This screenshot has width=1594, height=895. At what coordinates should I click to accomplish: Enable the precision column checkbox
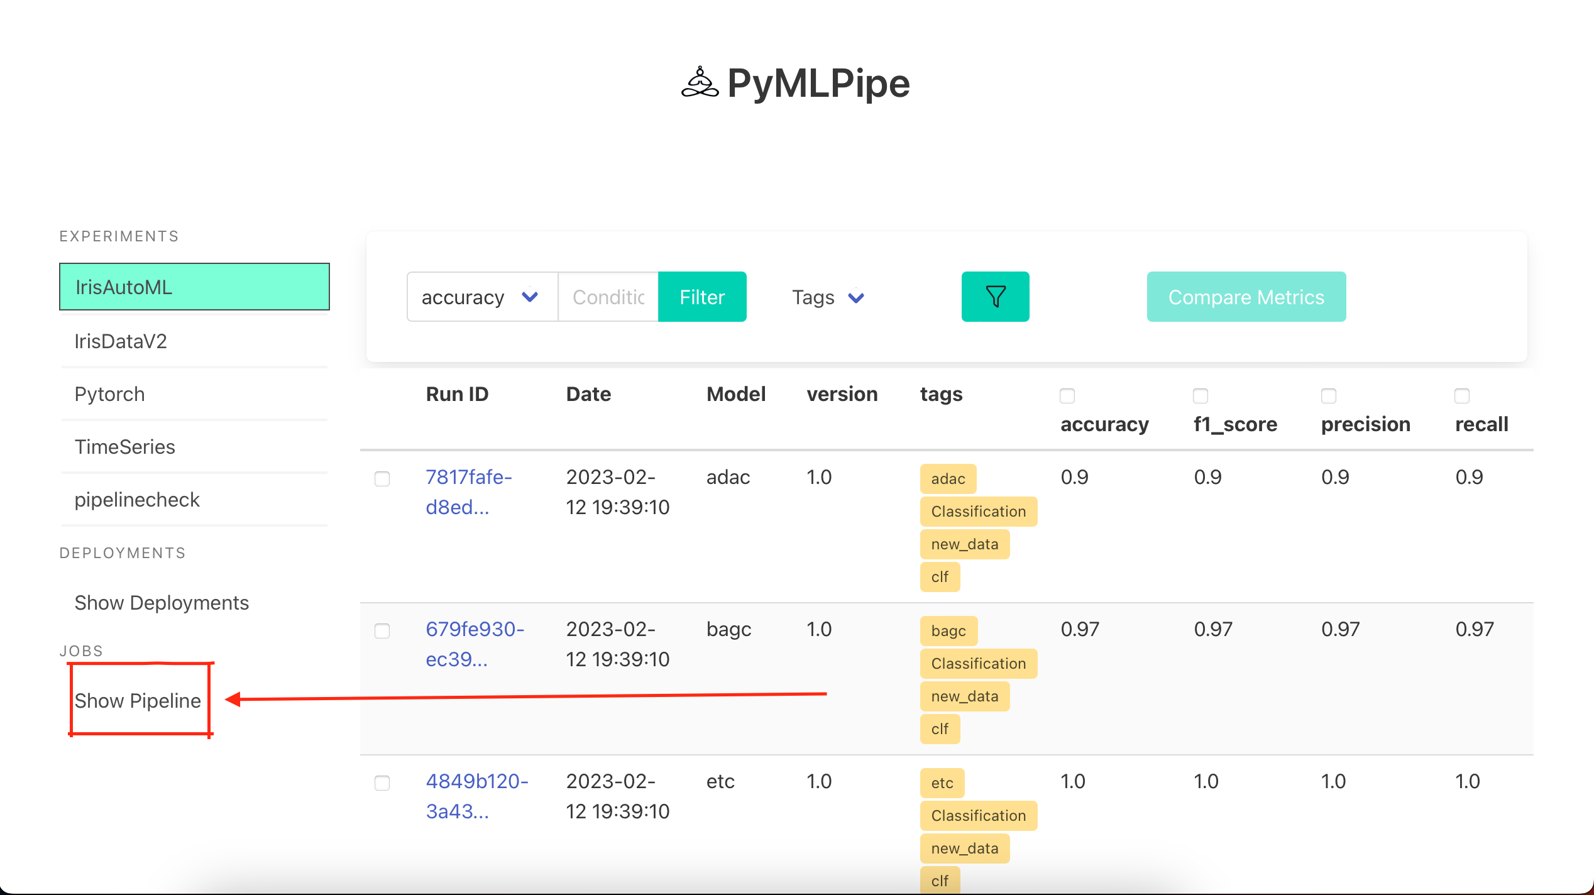[1328, 396]
